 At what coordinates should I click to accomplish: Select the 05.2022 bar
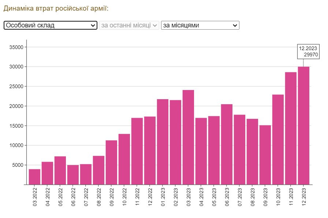(60, 170)
